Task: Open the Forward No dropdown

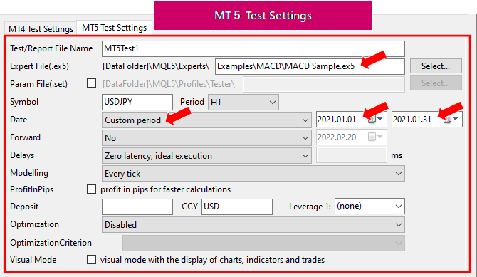Action: tap(206, 138)
